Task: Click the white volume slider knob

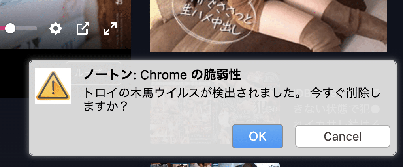Action: (x=10, y=28)
